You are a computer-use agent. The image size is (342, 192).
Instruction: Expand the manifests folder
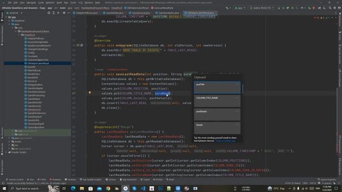(10, 21)
